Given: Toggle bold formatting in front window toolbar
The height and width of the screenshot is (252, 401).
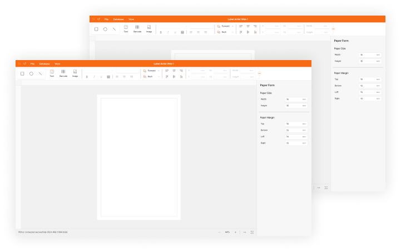Looking at the screenshot, I should pos(87,77).
